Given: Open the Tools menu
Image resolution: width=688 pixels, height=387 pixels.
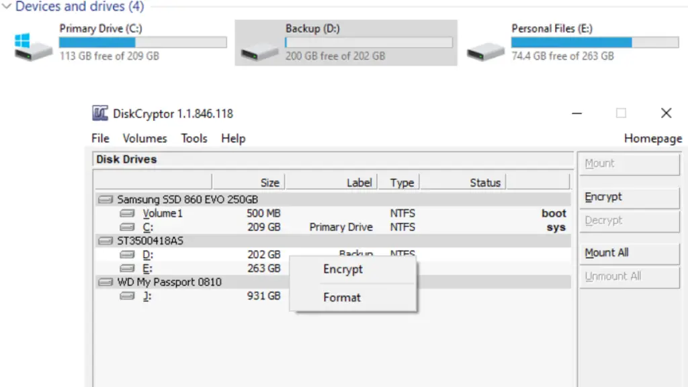Looking at the screenshot, I should click(194, 138).
